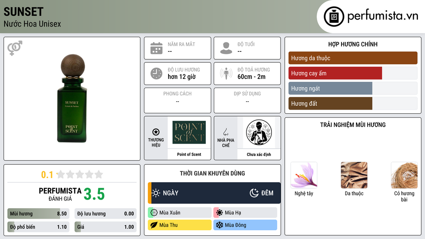Screen dimensions: 425x239
Task: Click the person icon beside Độ tuổi
Action: tap(226, 48)
